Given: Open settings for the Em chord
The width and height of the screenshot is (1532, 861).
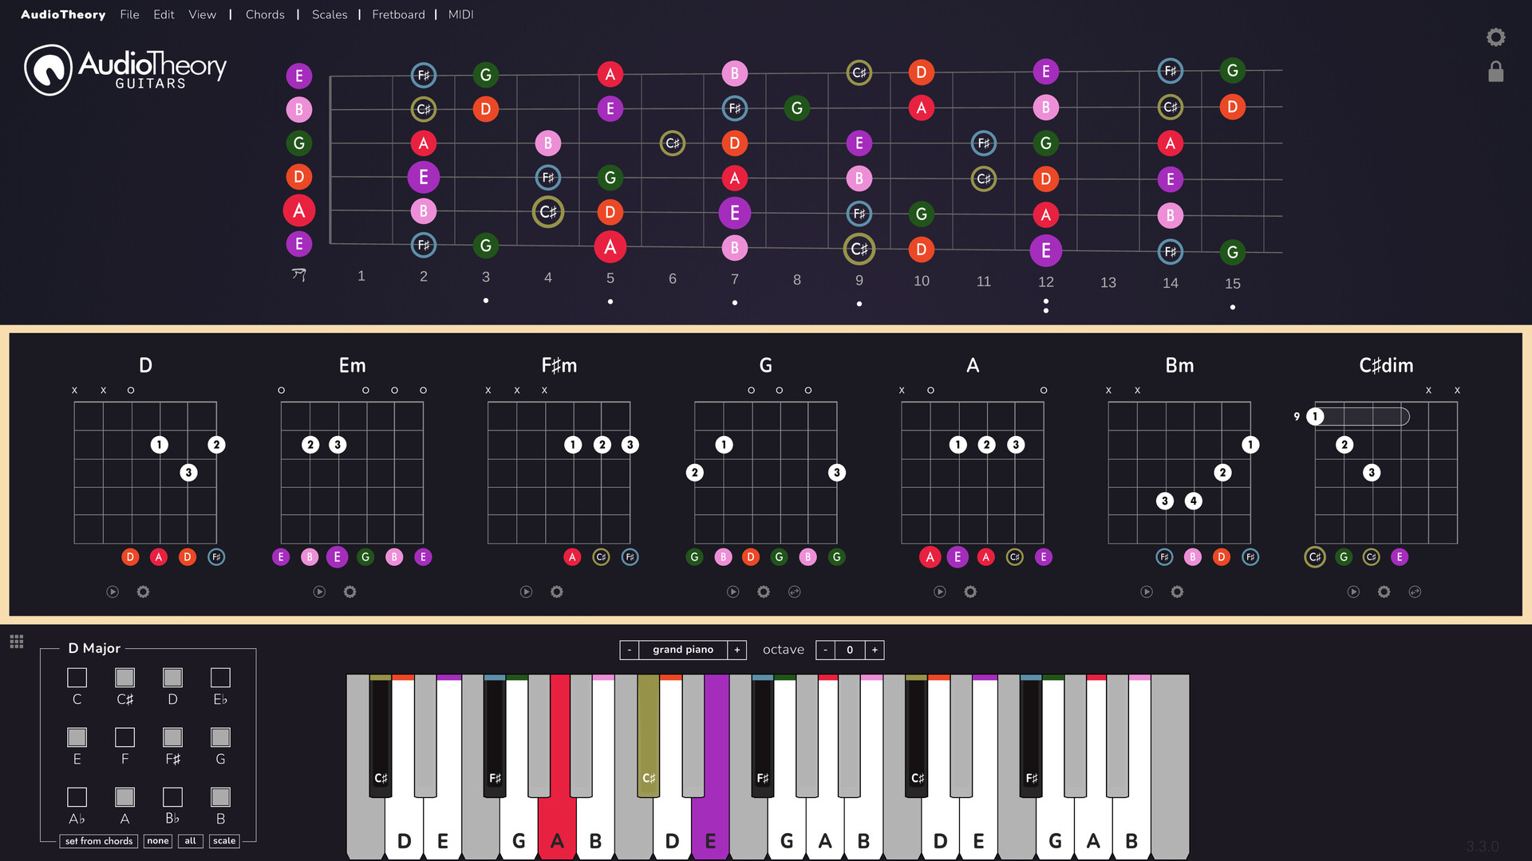Looking at the screenshot, I should point(349,592).
